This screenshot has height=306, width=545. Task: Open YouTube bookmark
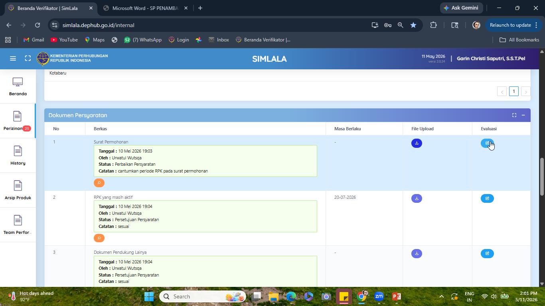(x=64, y=40)
